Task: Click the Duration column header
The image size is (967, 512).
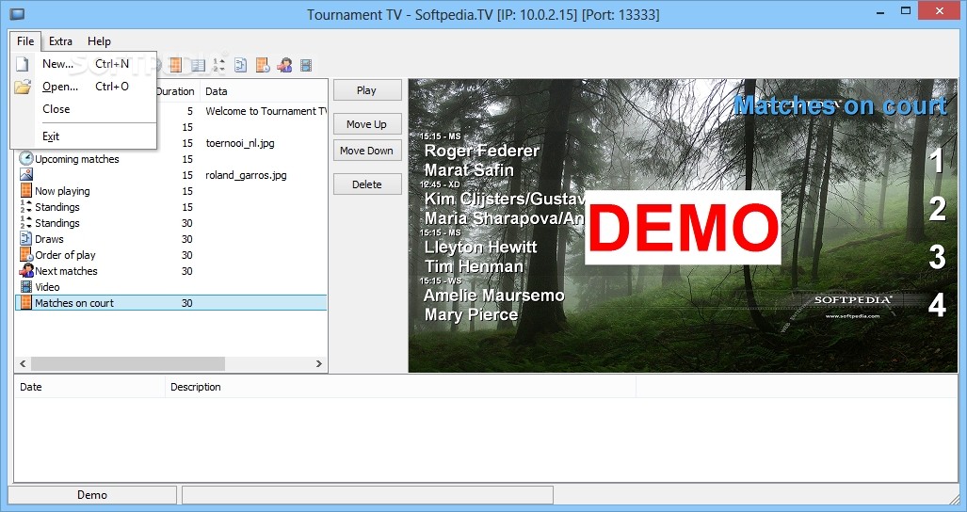Action: 177,91
